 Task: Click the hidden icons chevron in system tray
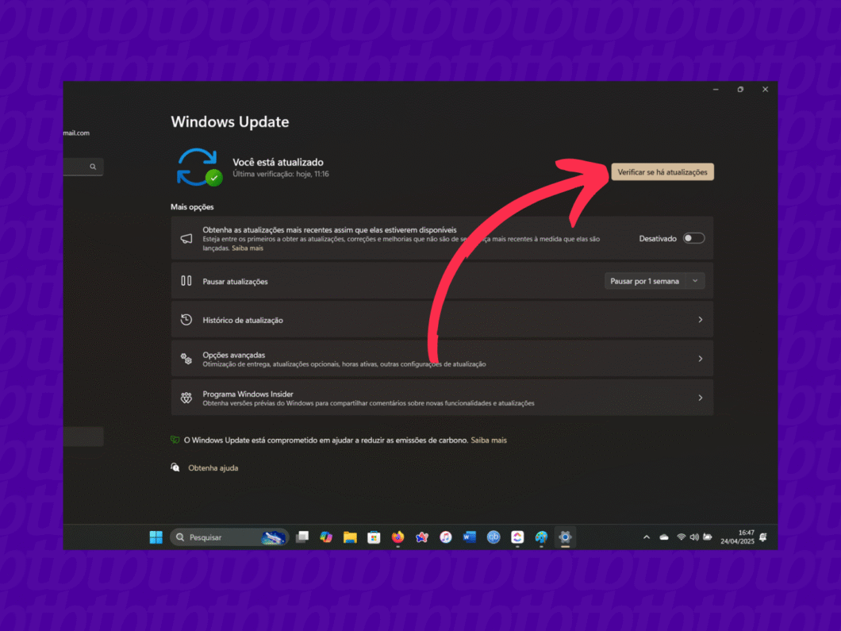point(647,537)
